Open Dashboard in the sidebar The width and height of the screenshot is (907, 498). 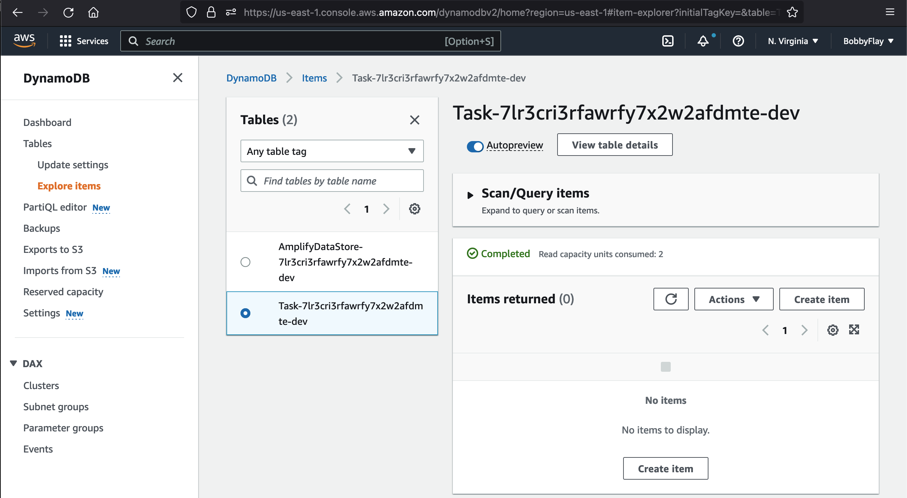coord(47,122)
